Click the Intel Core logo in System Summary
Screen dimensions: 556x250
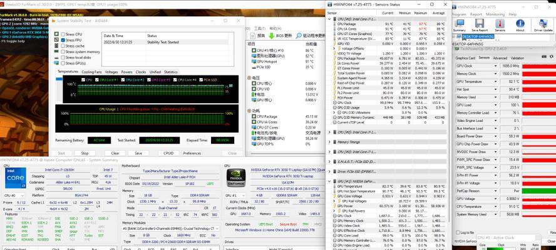tap(15, 178)
